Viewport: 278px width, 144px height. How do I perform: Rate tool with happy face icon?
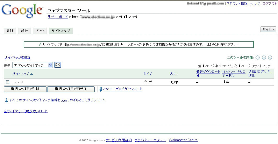click(x=270, y=57)
